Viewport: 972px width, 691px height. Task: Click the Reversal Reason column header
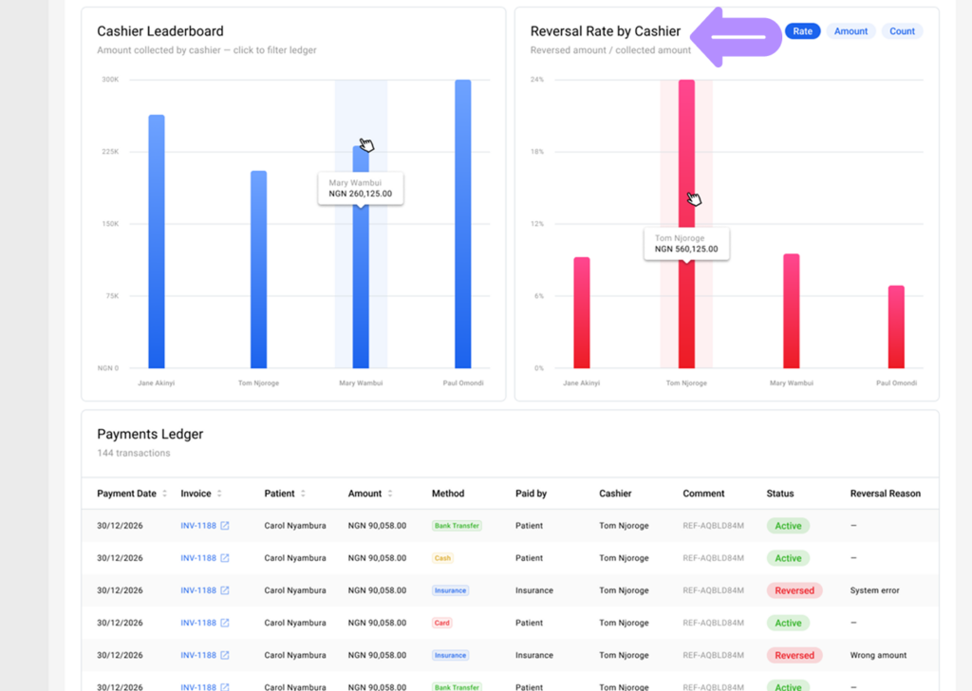coord(886,494)
